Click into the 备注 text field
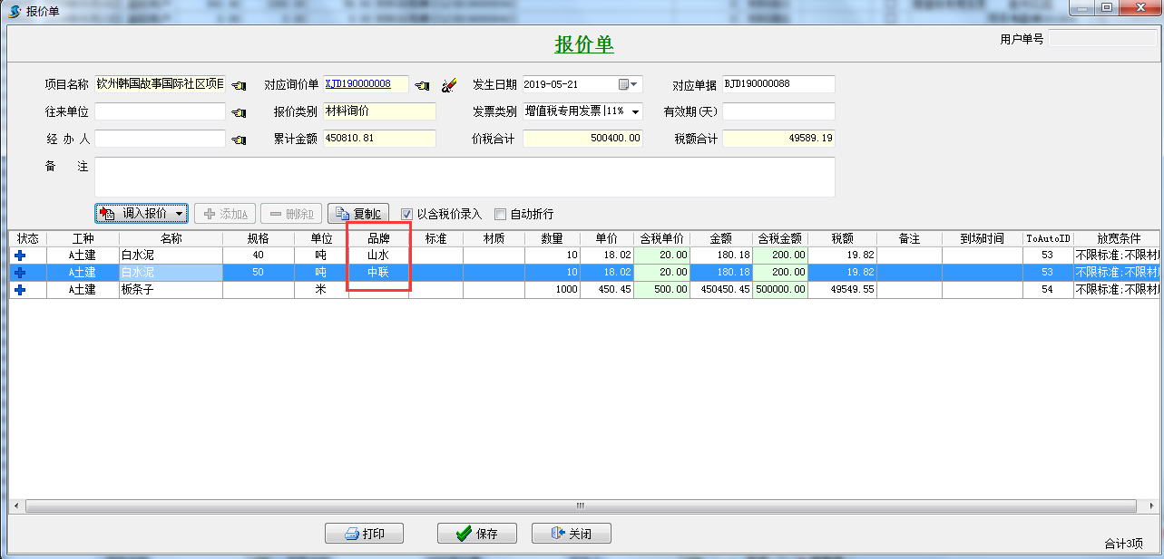 pyautogui.click(x=464, y=177)
